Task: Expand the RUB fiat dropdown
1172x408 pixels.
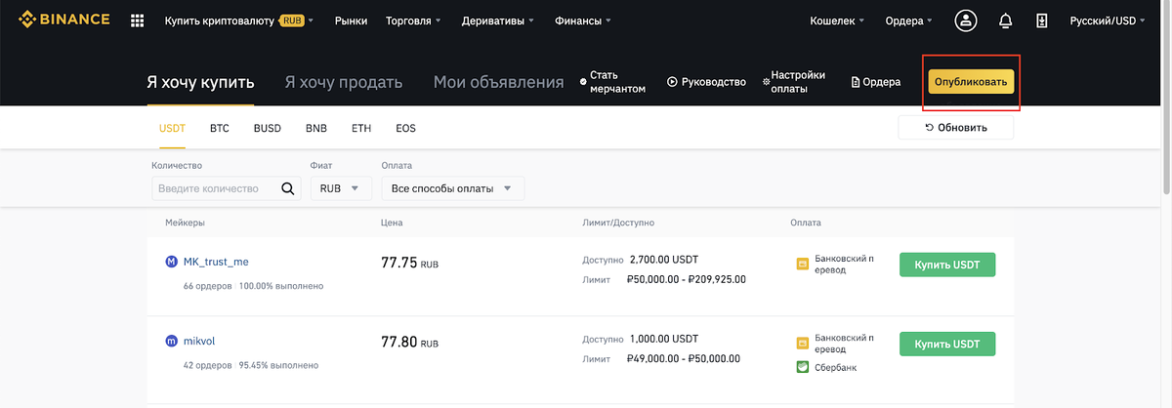Action: coord(341,188)
